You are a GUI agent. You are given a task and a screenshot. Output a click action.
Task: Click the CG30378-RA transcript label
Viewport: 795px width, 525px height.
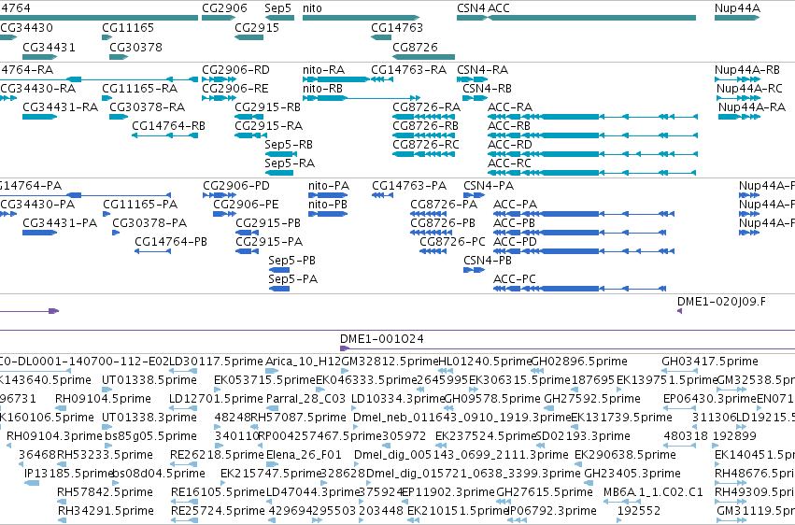[147, 106]
